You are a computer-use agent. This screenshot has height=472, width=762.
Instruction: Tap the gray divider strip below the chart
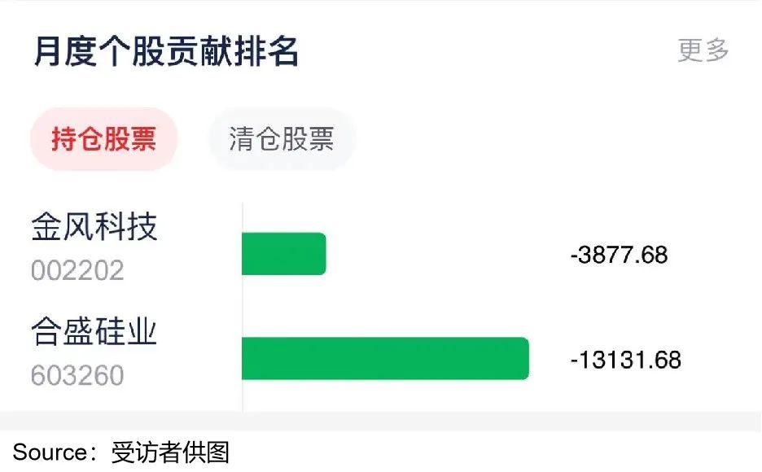tap(381, 422)
